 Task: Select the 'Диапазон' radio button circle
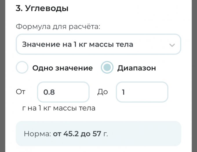pyautogui.click(x=107, y=68)
